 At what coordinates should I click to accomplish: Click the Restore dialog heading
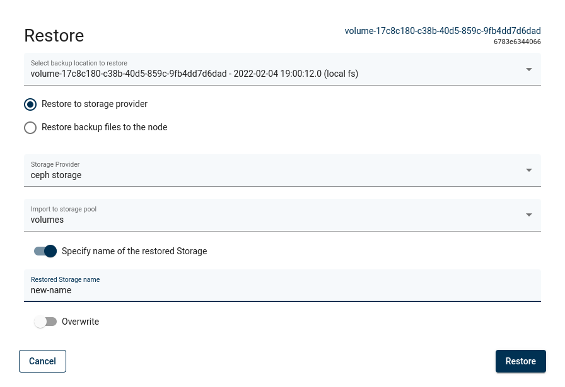tap(54, 36)
